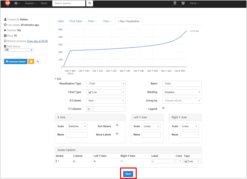This screenshot has width=247, height=179.
Task: Click the Left Y Axis Name field
Action: (151, 135)
